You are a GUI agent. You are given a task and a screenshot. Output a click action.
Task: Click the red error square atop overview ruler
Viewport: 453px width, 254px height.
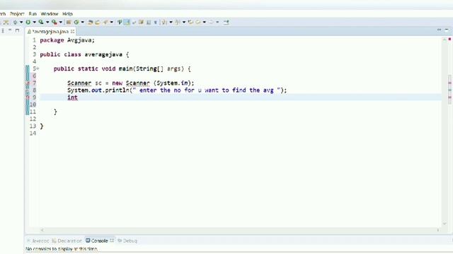[x=449, y=40]
